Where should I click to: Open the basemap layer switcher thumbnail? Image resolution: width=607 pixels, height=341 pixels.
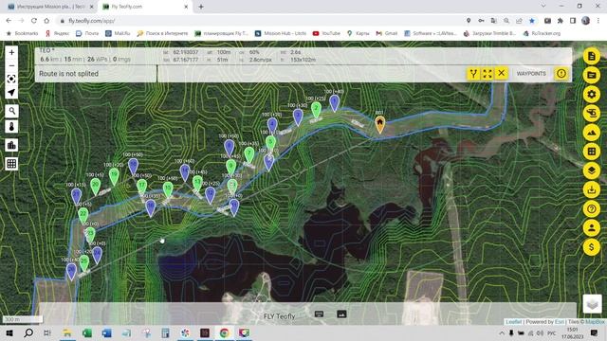click(x=592, y=304)
